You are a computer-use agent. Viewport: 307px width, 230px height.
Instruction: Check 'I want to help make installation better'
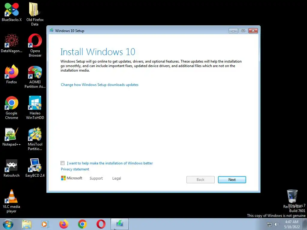[62, 163]
